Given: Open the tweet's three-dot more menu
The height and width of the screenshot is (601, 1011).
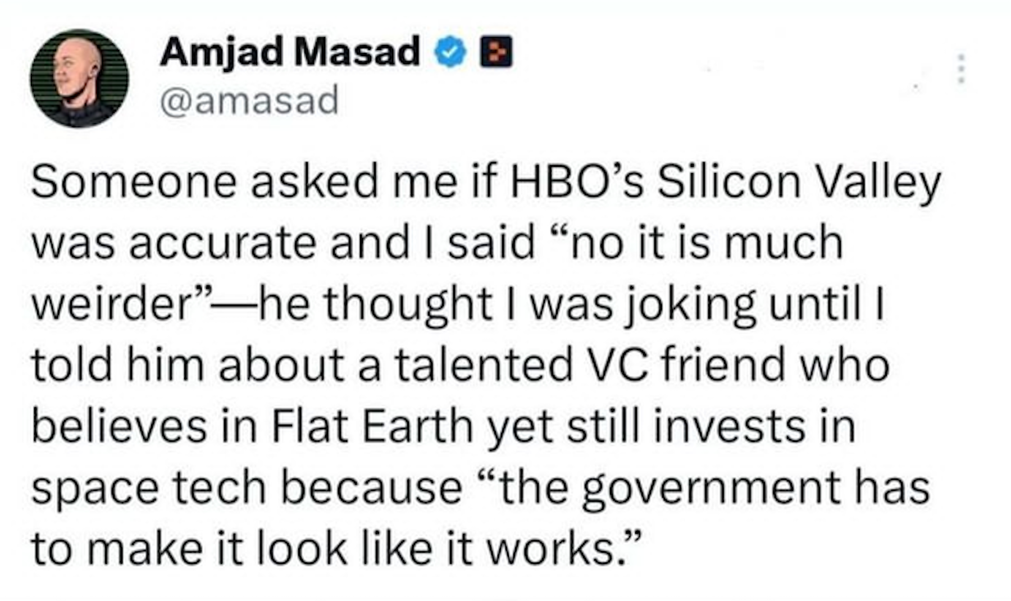Looking at the screenshot, I should (x=961, y=69).
